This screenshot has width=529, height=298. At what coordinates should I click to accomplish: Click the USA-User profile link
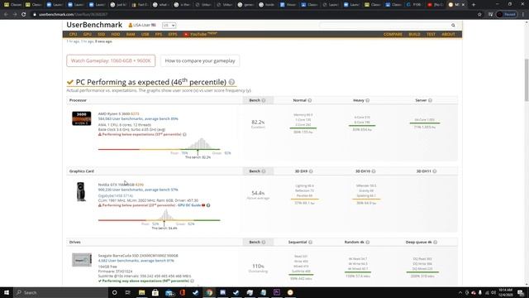click(x=142, y=26)
